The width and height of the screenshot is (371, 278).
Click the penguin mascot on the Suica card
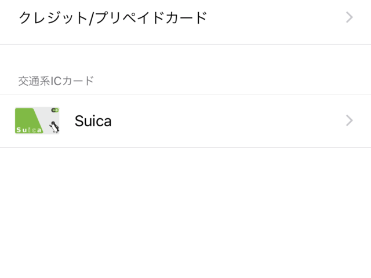click(x=54, y=127)
